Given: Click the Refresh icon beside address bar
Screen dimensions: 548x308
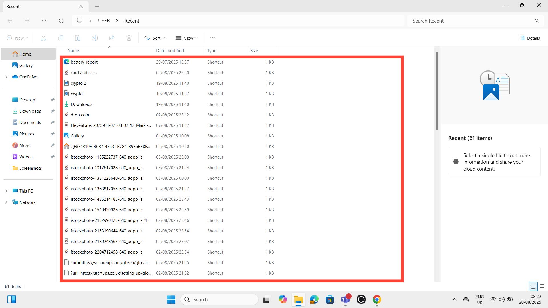Looking at the screenshot, I should click(61, 21).
